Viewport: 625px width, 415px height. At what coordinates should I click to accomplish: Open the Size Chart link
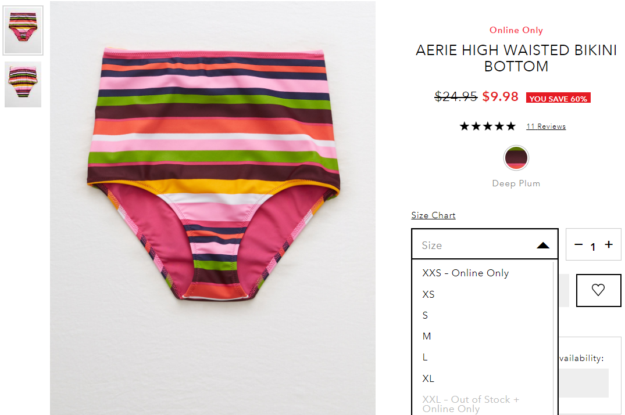click(x=433, y=215)
